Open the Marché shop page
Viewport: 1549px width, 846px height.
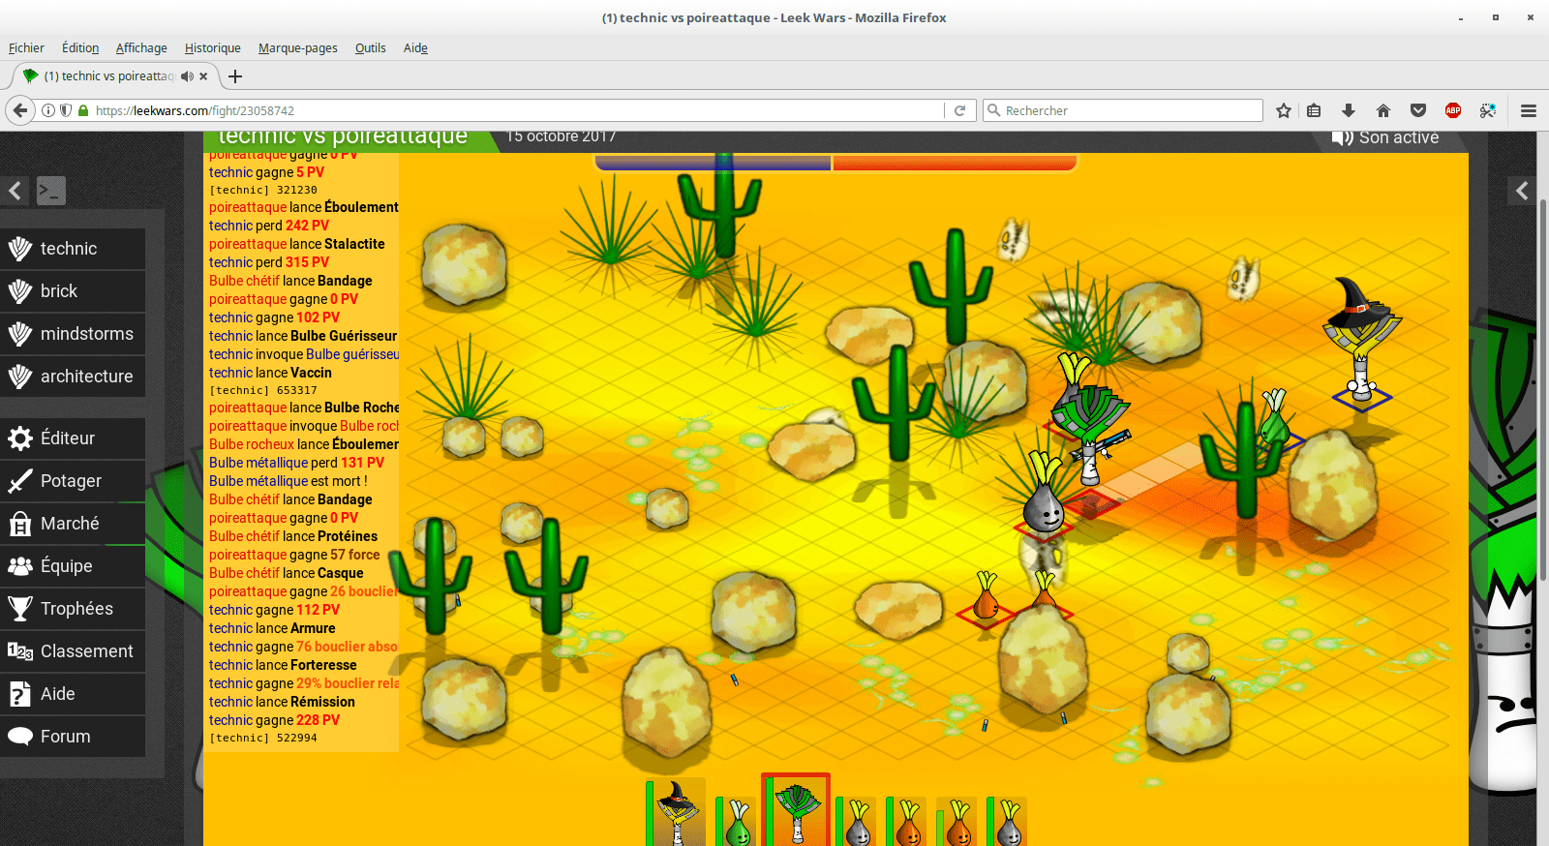point(70,524)
